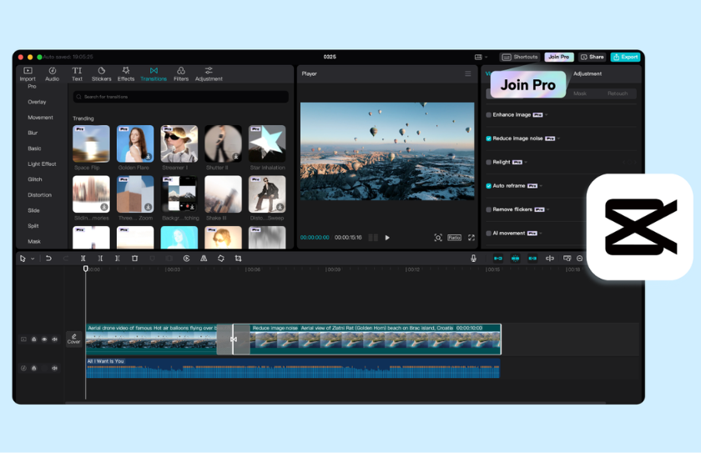
Task: Enable the Enhance image checkbox
Action: pyautogui.click(x=489, y=115)
